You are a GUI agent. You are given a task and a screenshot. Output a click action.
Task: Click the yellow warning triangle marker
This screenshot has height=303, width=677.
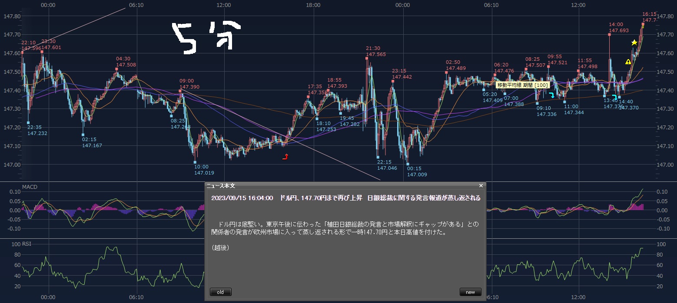tap(628, 62)
